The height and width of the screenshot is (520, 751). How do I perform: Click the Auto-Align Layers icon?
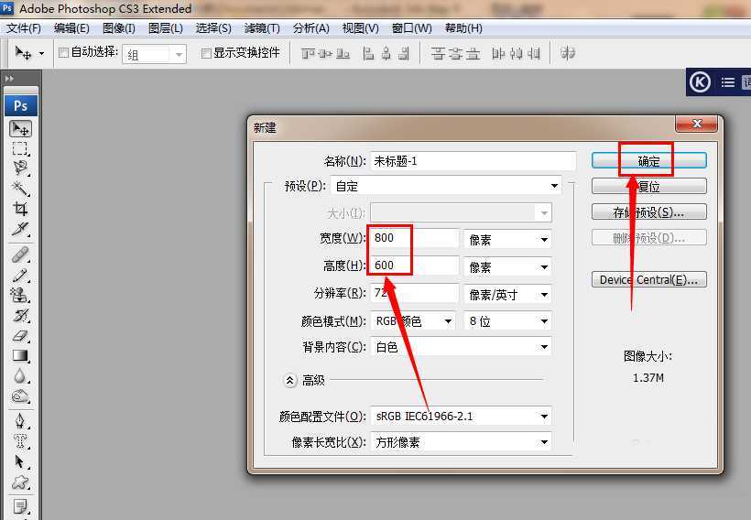(x=568, y=53)
